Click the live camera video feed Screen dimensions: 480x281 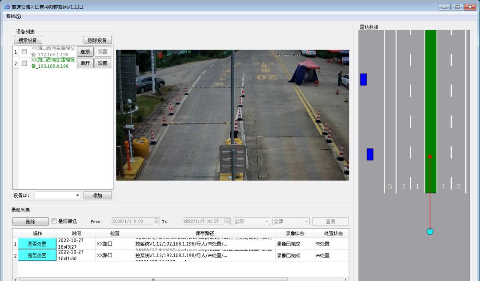coord(232,115)
